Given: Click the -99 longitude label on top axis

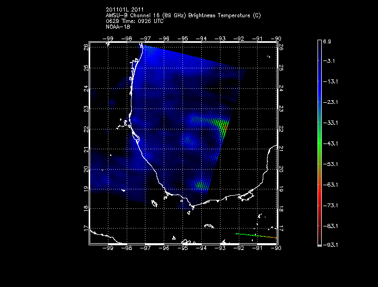Looking at the screenshot, I should point(108,38).
